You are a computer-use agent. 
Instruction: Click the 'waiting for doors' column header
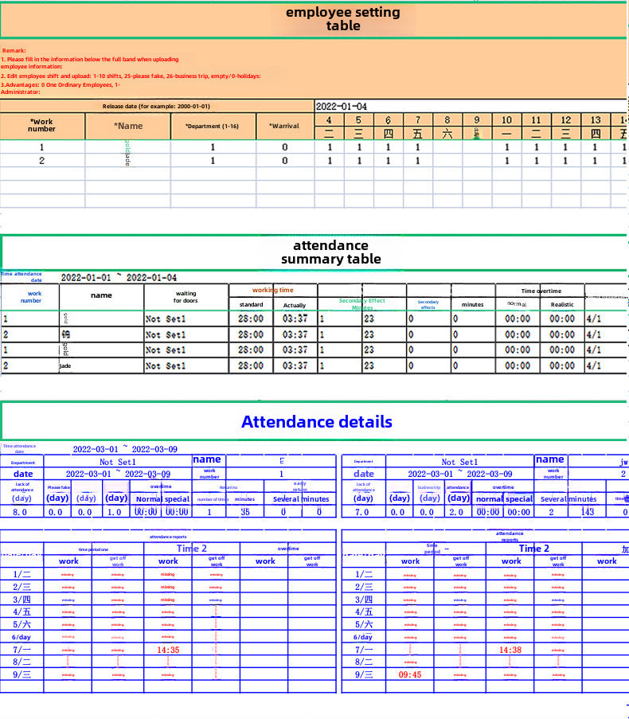pyautogui.click(x=186, y=297)
